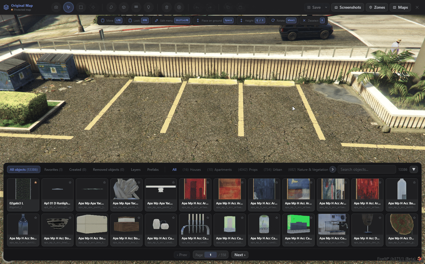Star the striped bowl object
Viewport: 425px width, 264px height.
point(70,218)
